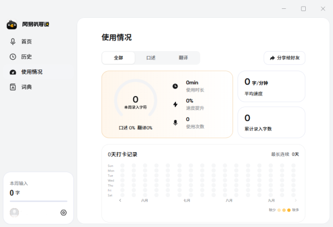Screen dimensions: 333x227
Task: Click the 网易讯哥说 app logo
Action: tap(12, 24)
